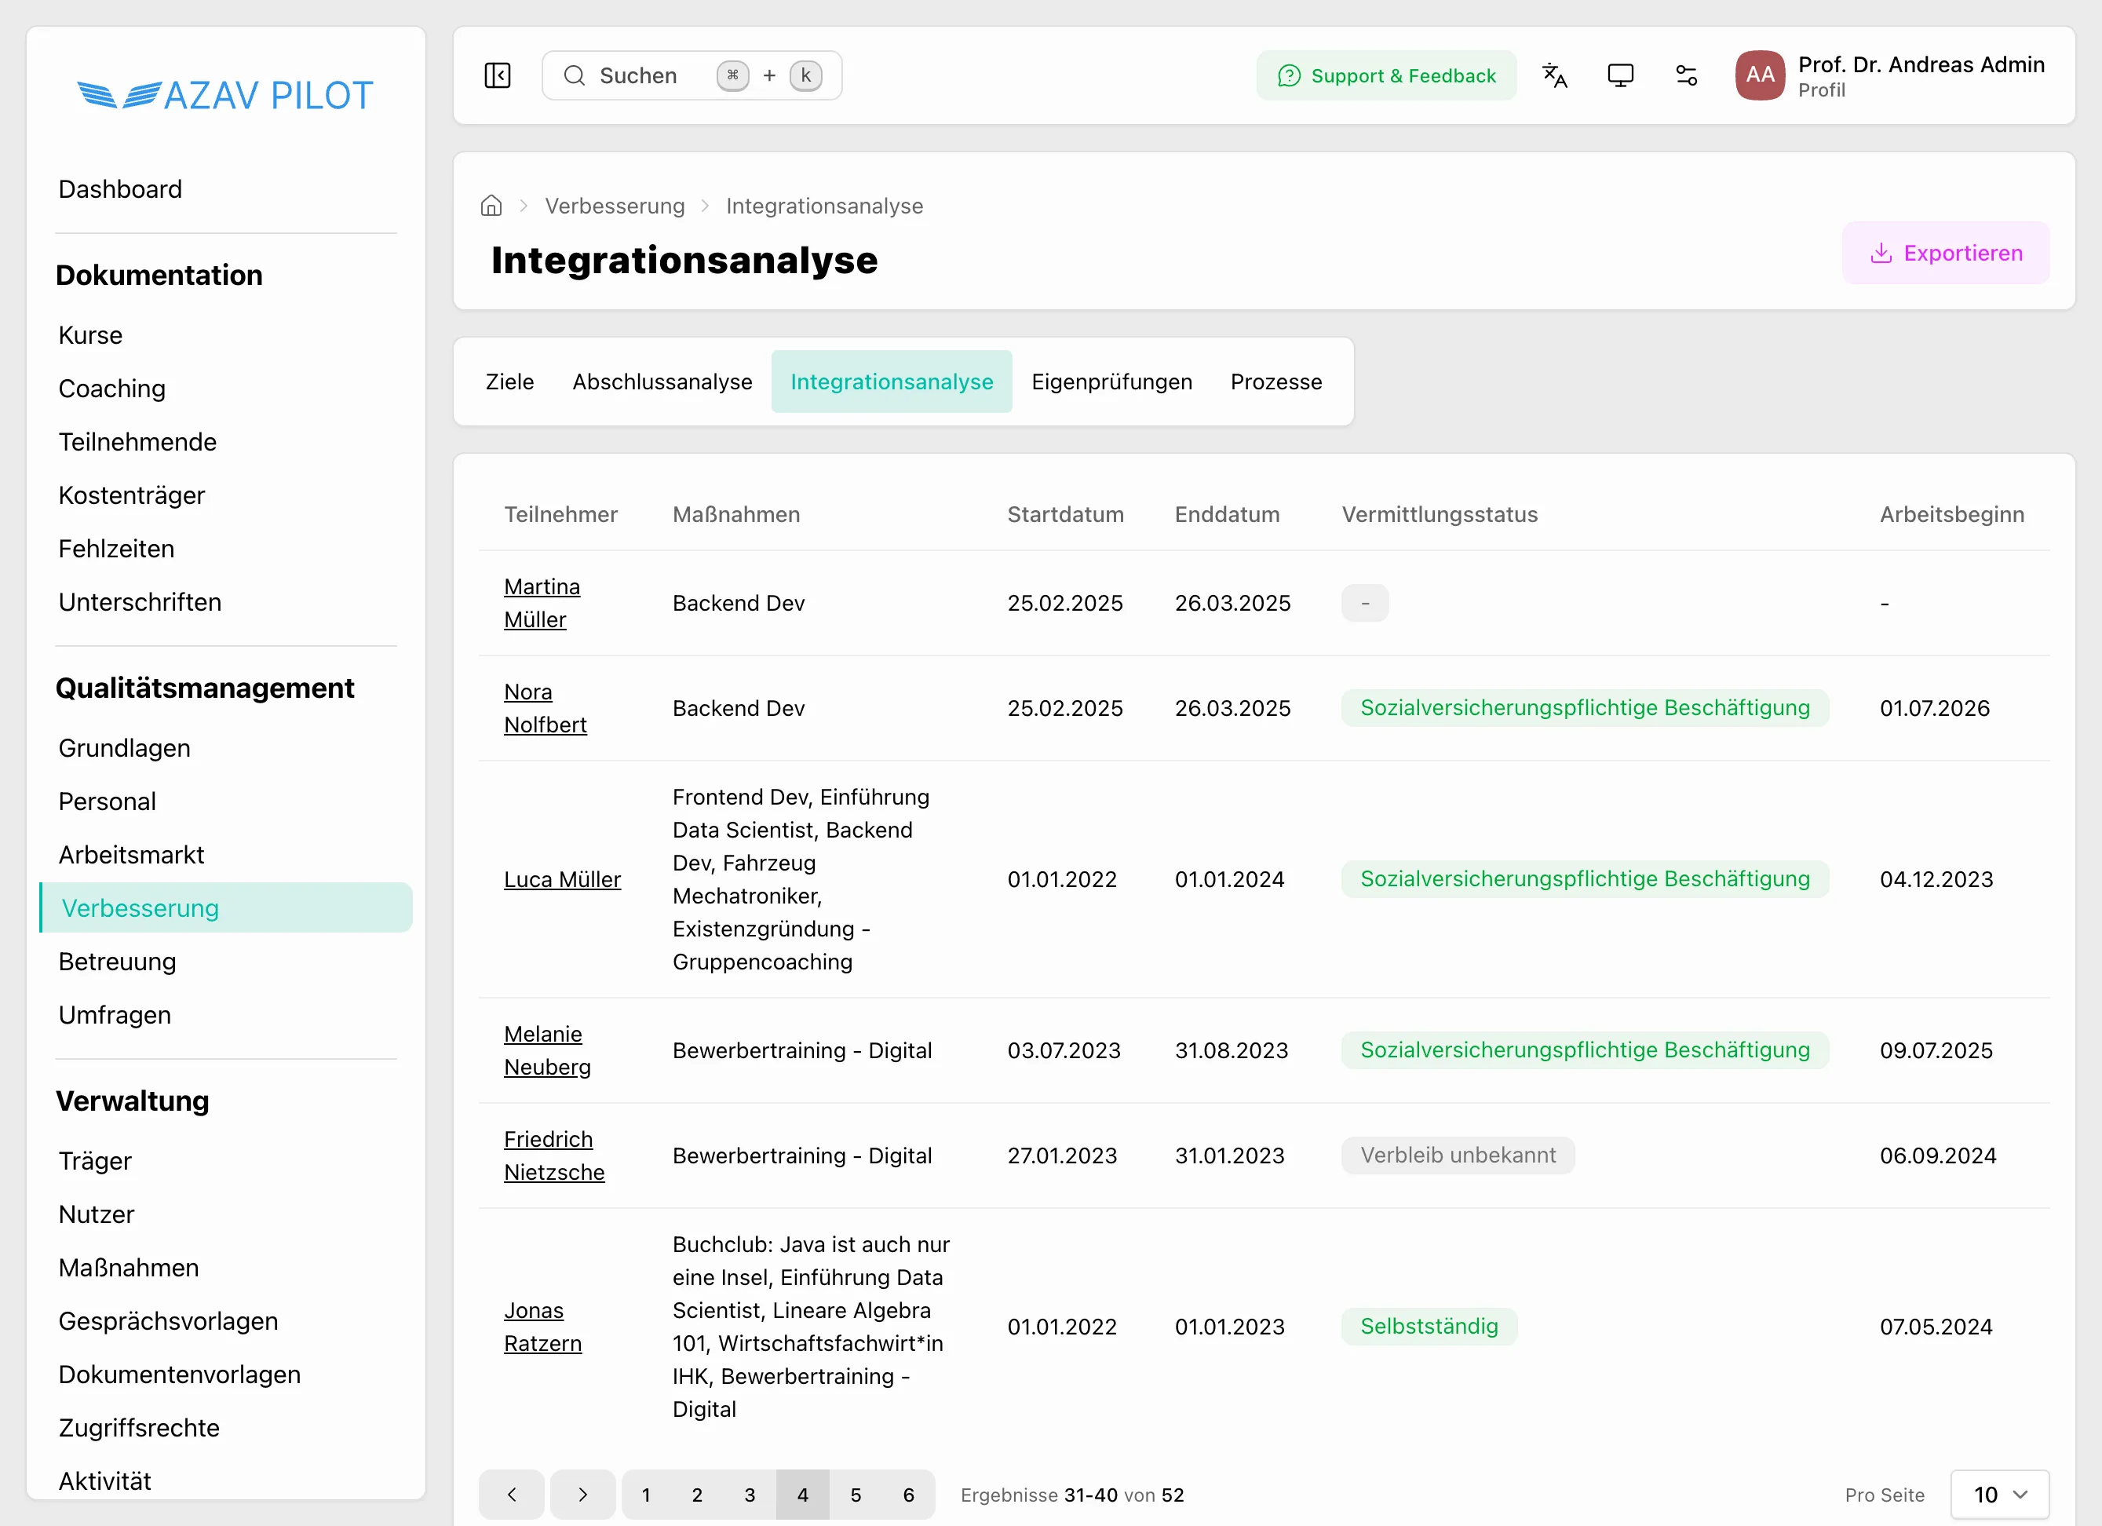Go to page 2
This screenshot has height=1526, width=2102.
(697, 1495)
